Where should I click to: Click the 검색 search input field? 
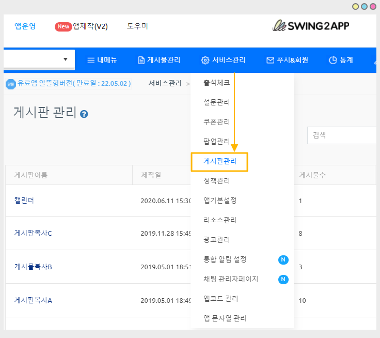pos(343,135)
